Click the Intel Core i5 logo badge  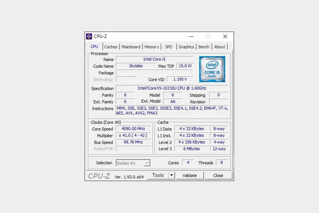pos(212,69)
